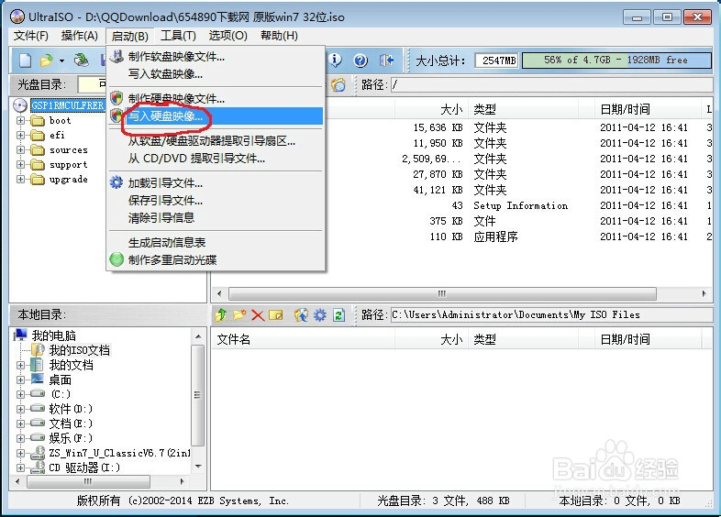Click the gear icon beside 加载引导文件
Screen dimensions: 721x517
tap(116, 182)
